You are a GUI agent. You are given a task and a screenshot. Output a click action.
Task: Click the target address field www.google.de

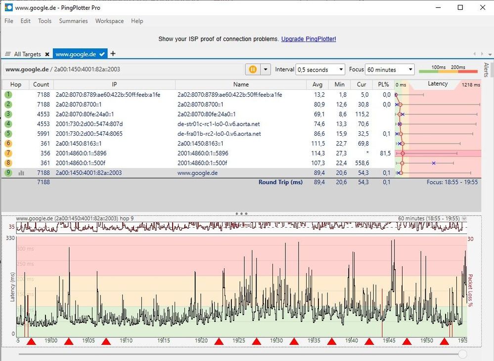point(124,69)
